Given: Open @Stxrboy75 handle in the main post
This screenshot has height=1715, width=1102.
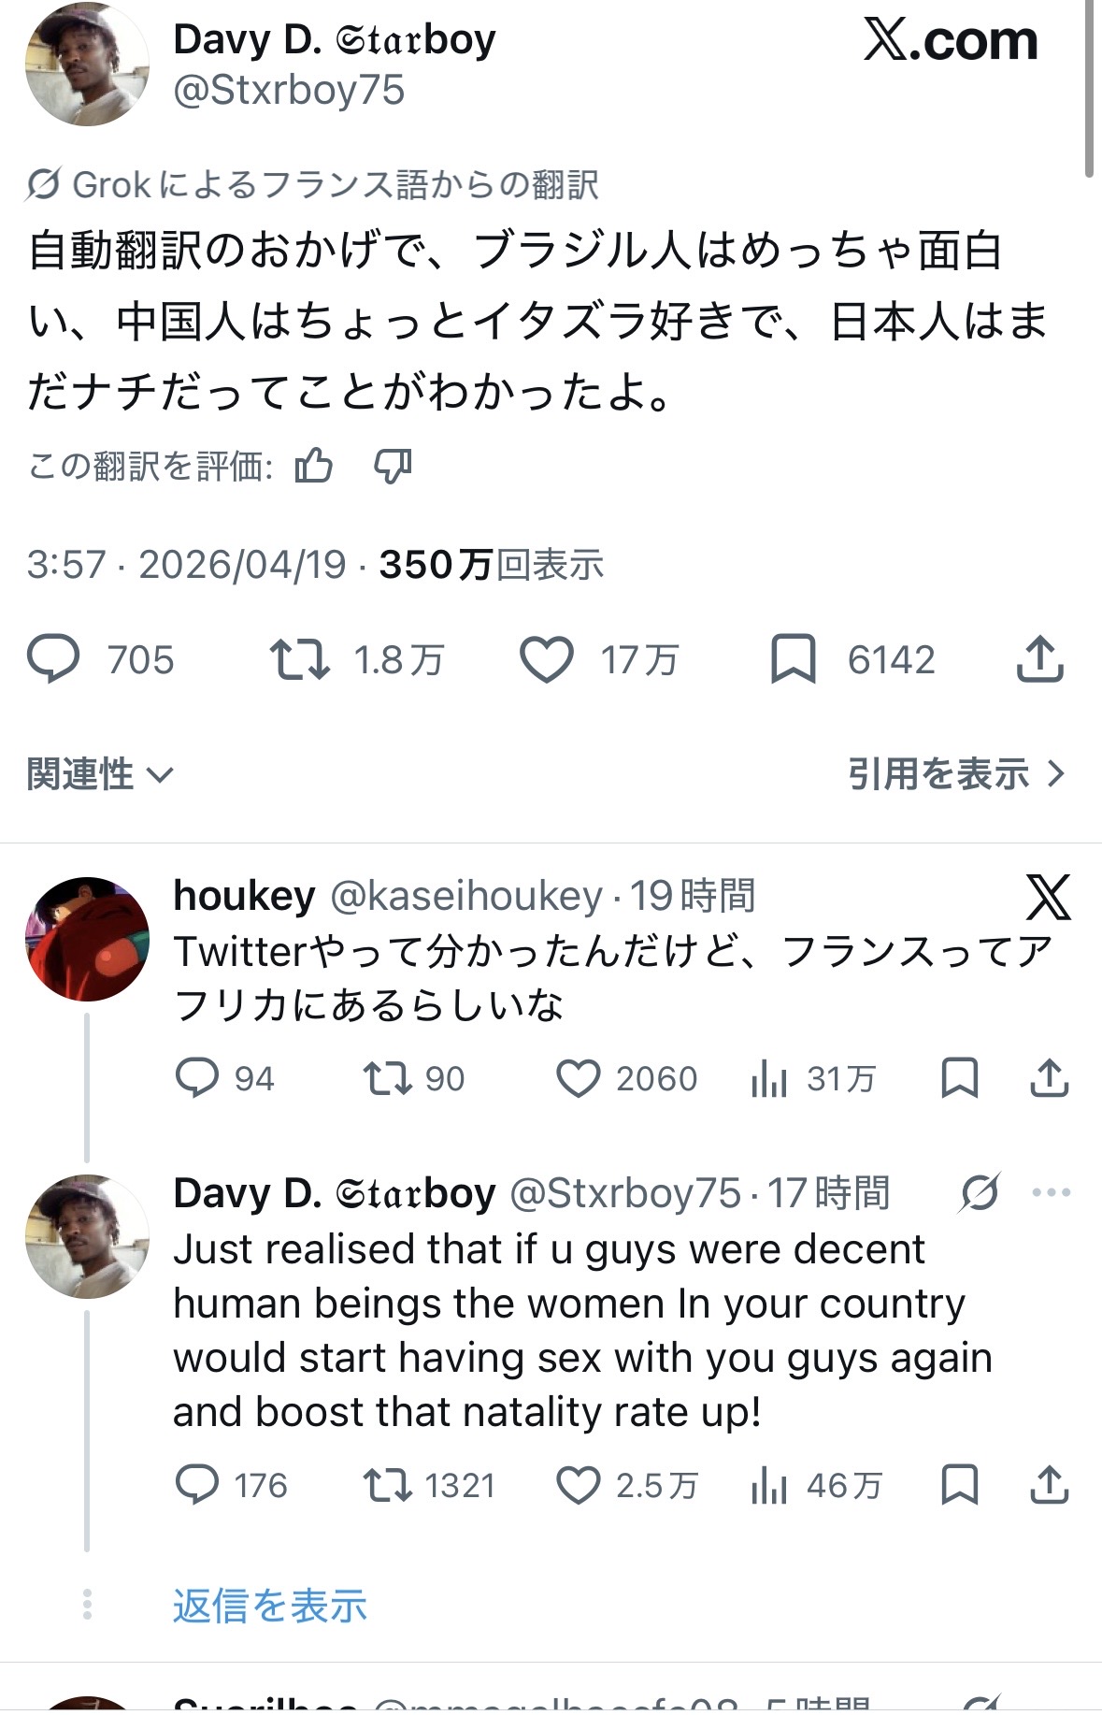Looking at the screenshot, I should [x=289, y=91].
